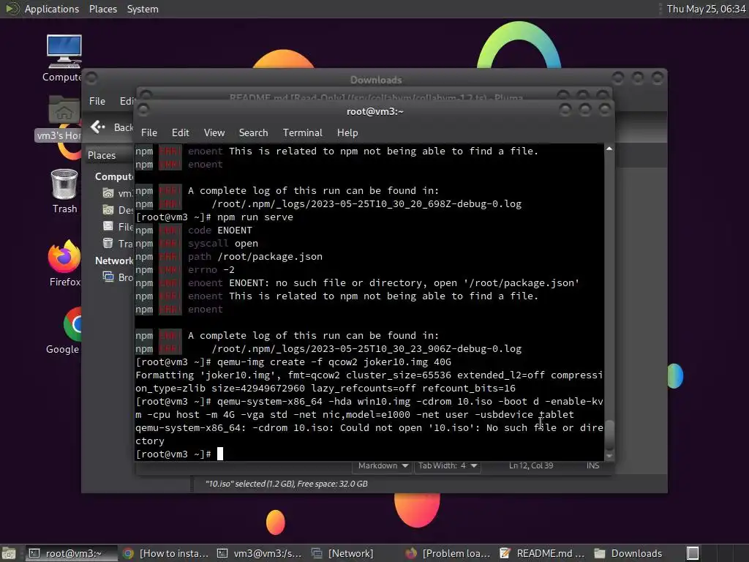Click the show desktop icon in the taskbar
Screen dimensions: 749x562
(x=9, y=553)
